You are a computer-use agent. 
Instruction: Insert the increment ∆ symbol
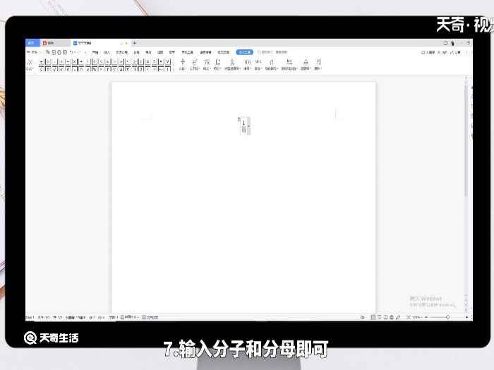pos(121,69)
